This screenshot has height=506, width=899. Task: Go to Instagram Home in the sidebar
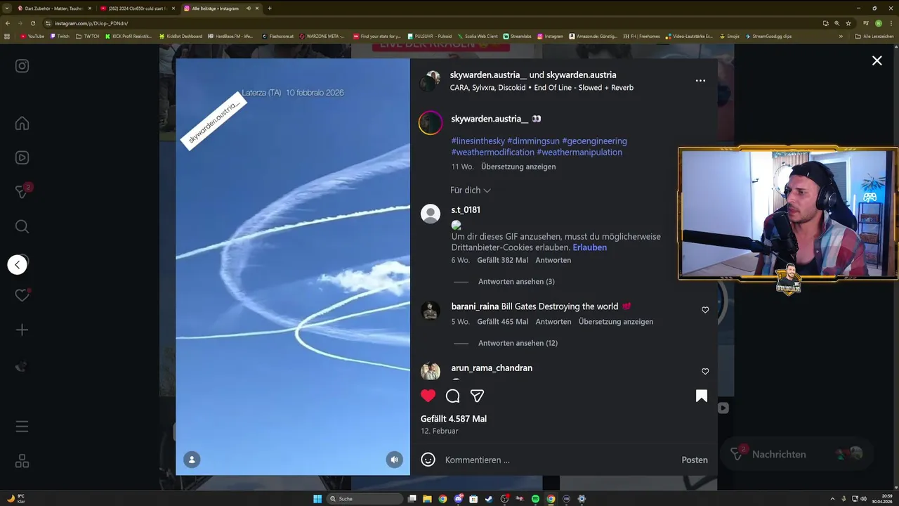click(x=22, y=124)
